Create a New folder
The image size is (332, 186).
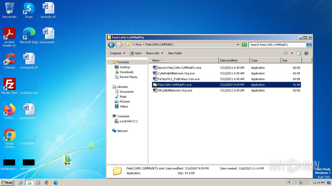(x=175, y=53)
